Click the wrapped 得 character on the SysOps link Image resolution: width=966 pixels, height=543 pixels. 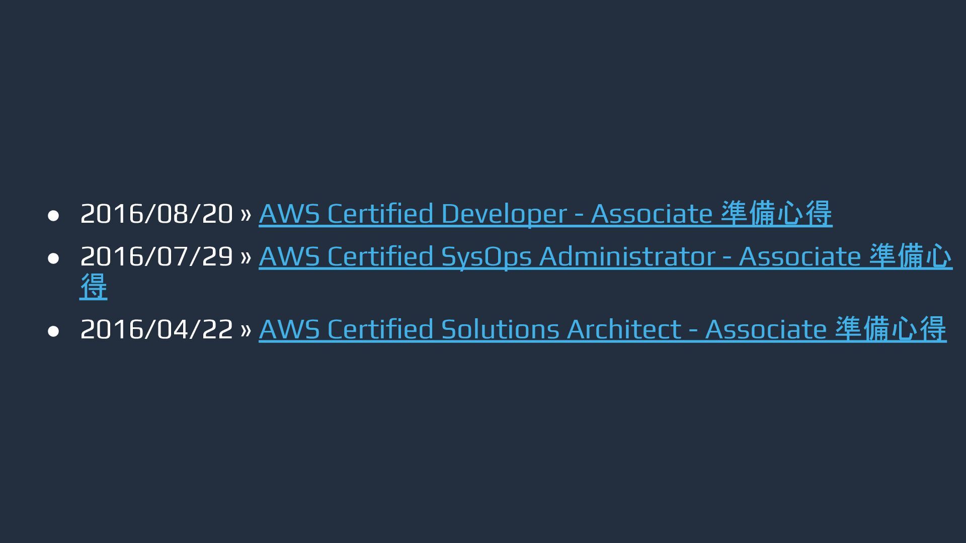click(94, 287)
